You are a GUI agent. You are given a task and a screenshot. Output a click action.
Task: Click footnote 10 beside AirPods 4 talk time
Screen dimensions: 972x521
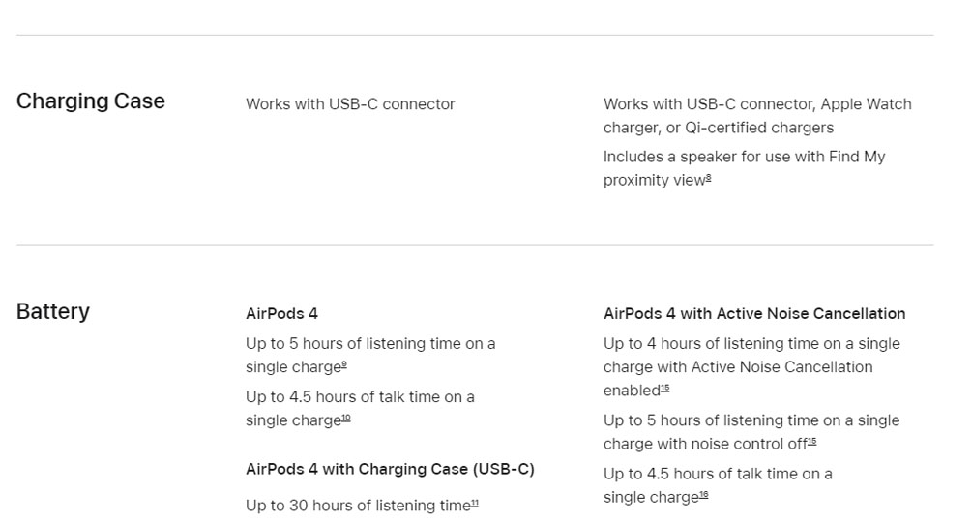(x=346, y=419)
